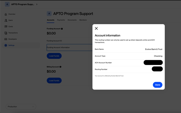Click the Cards icon in sidebar
181x113 pixels.
pos(6,26)
